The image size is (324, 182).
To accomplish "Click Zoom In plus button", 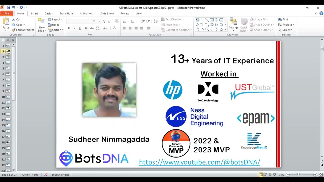I will tap(315, 175).
